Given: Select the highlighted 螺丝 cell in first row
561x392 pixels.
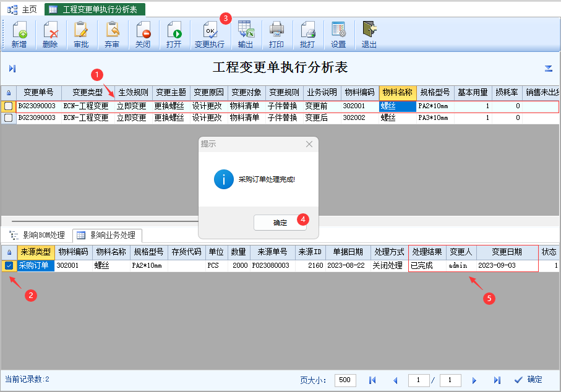Looking at the screenshot, I should (398, 106).
